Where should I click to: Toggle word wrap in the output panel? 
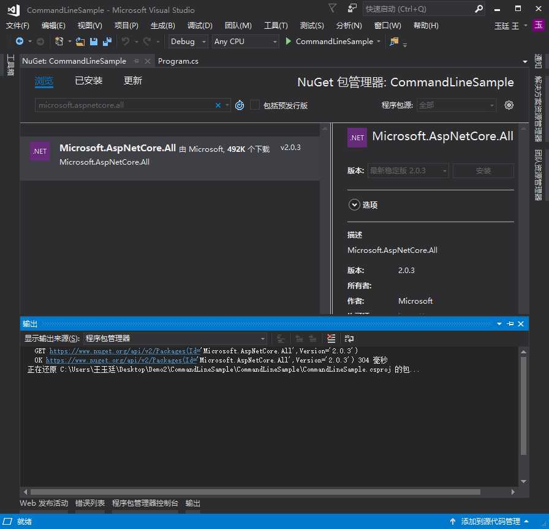pyautogui.click(x=349, y=339)
